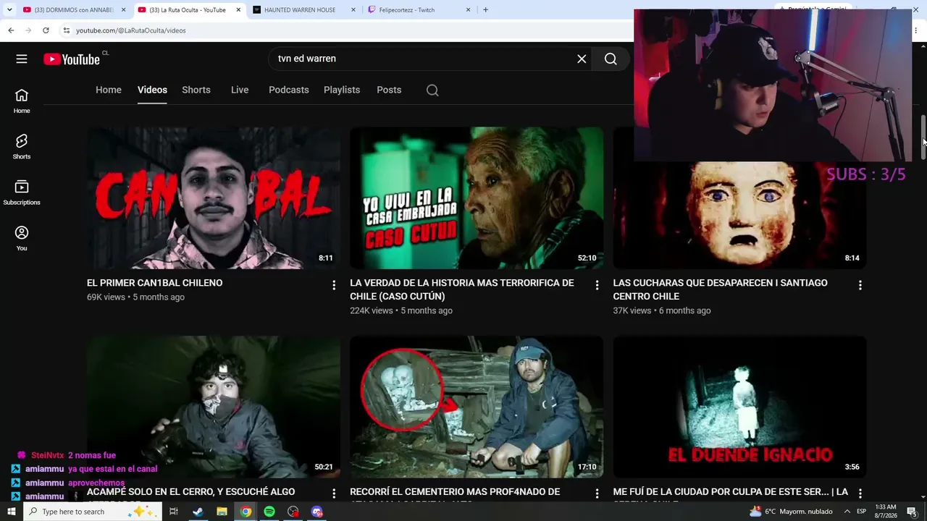The height and width of the screenshot is (521, 927).
Task: Go back with the browser back arrow
Action: pos(11,30)
